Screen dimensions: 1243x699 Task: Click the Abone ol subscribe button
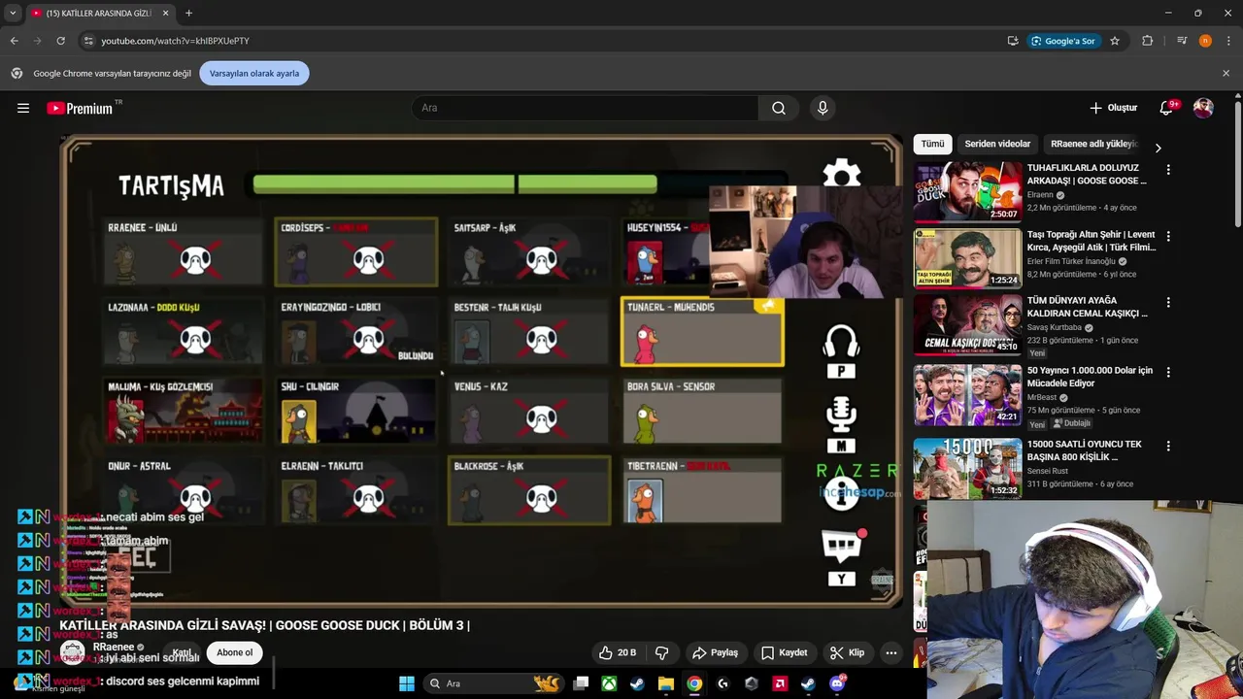tap(234, 652)
